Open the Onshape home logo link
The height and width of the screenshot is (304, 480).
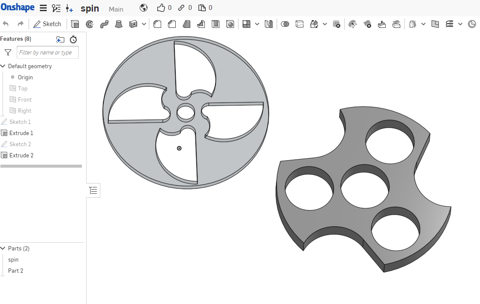coord(18,8)
